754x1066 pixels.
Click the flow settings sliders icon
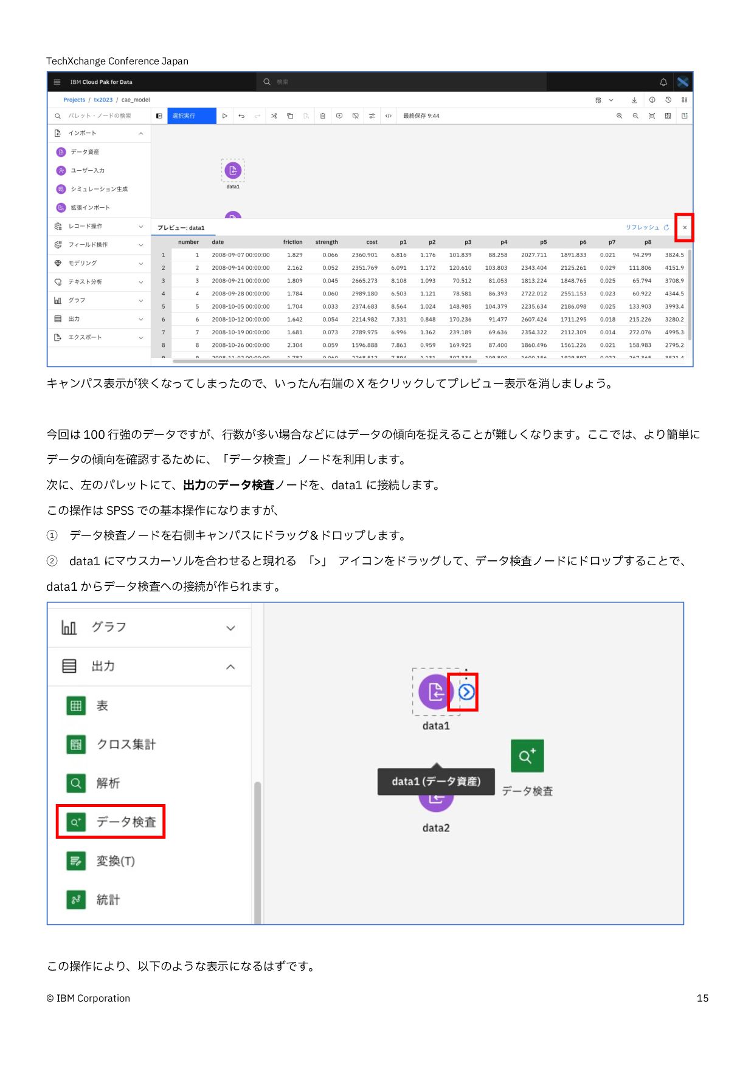click(372, 116)
